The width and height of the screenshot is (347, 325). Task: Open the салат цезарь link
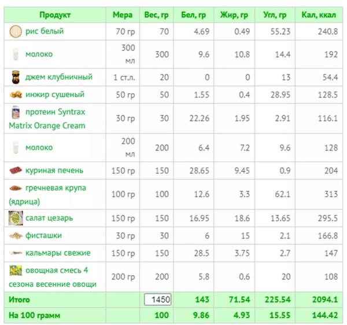point(49,218)
